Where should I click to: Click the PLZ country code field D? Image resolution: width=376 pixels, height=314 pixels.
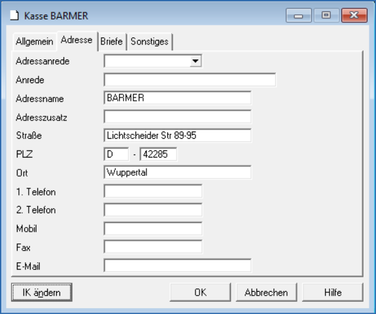coord(116,154)
